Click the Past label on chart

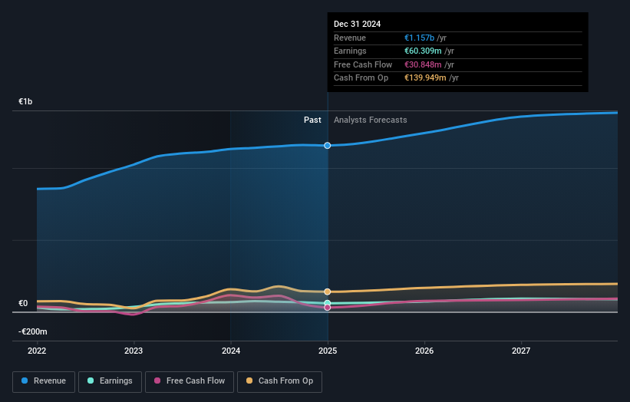[x=312, y=120]
